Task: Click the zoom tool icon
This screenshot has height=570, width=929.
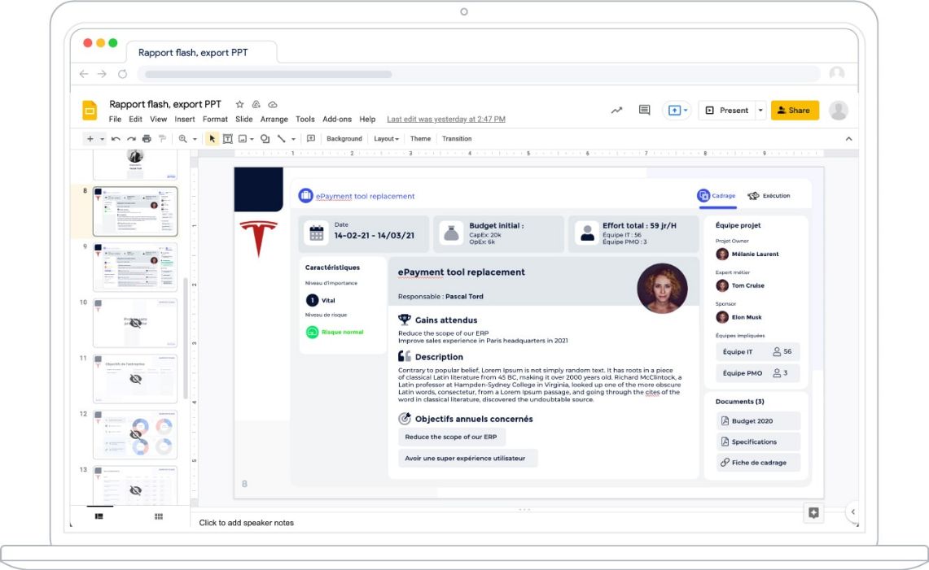Action: [x=182, y=138]
